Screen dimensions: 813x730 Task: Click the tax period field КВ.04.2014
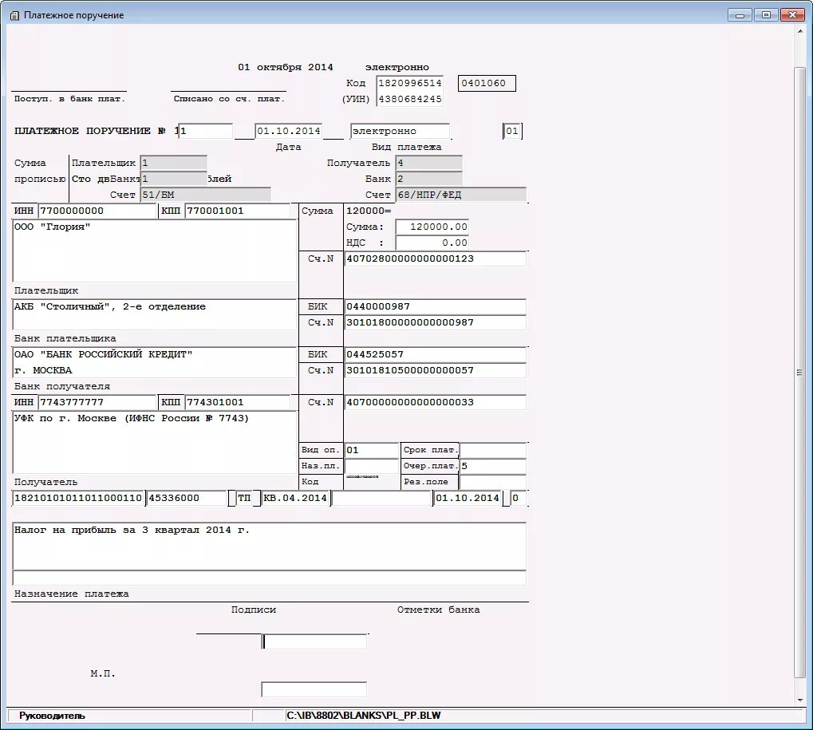(x=295, y=499)
